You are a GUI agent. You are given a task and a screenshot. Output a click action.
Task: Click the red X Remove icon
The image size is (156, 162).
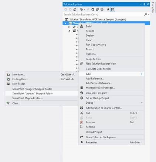(x=81, y=122)
